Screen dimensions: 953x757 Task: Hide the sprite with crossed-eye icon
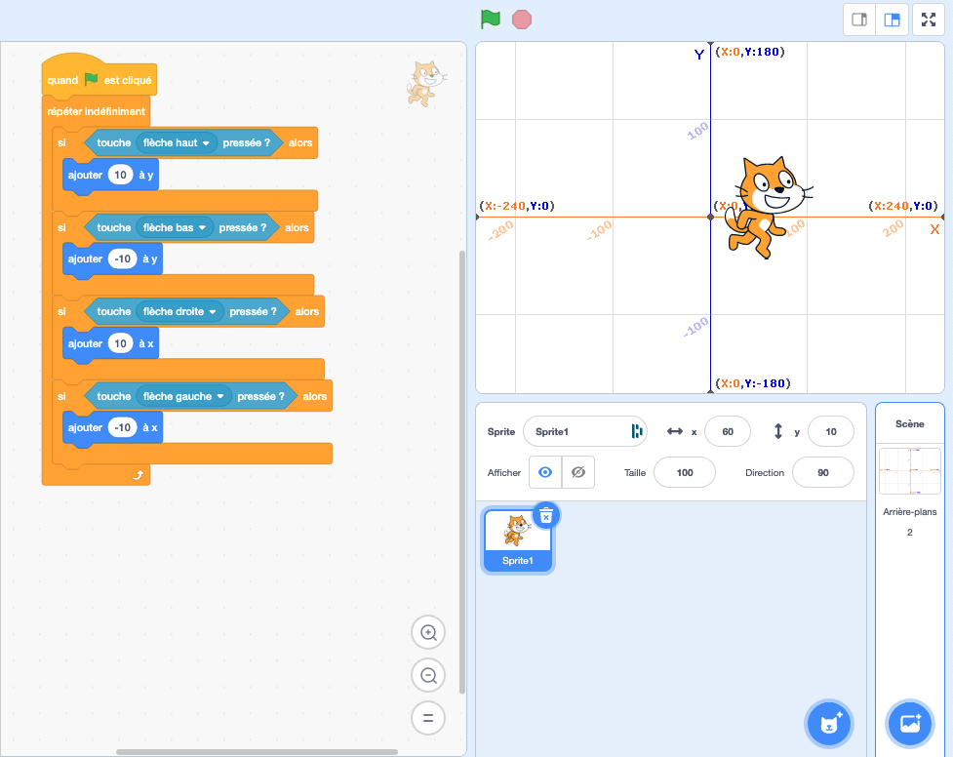pyautogui.click(x=578, y=472)
